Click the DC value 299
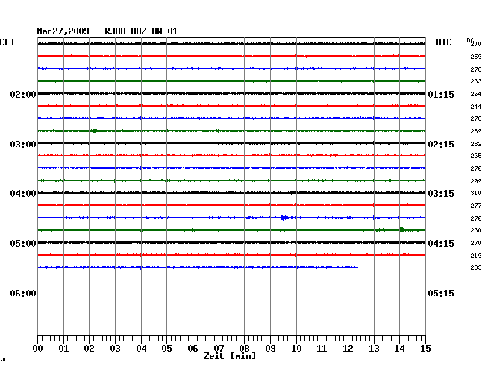The height and width of the screenshot is (368, 485). (x=476, y=181)
